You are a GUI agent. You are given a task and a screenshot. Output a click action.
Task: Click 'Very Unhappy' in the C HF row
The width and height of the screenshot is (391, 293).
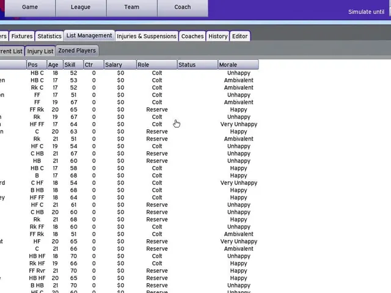pos(239,183)
